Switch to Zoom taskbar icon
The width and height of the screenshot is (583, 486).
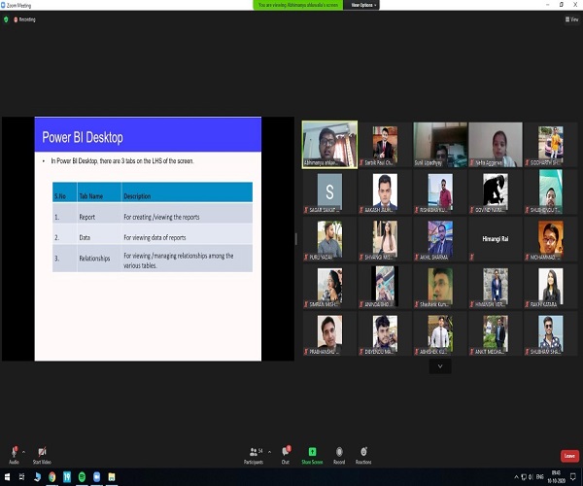coord(96,476)
